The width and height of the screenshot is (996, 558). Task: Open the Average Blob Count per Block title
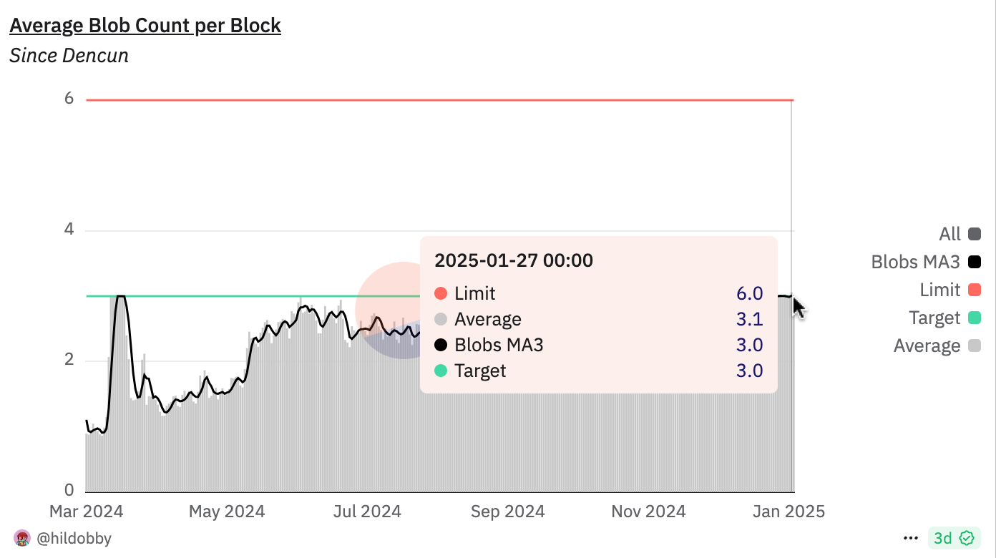click(x=145, y=26)
